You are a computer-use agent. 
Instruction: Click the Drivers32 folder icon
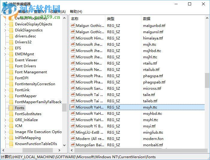point(11,42)
